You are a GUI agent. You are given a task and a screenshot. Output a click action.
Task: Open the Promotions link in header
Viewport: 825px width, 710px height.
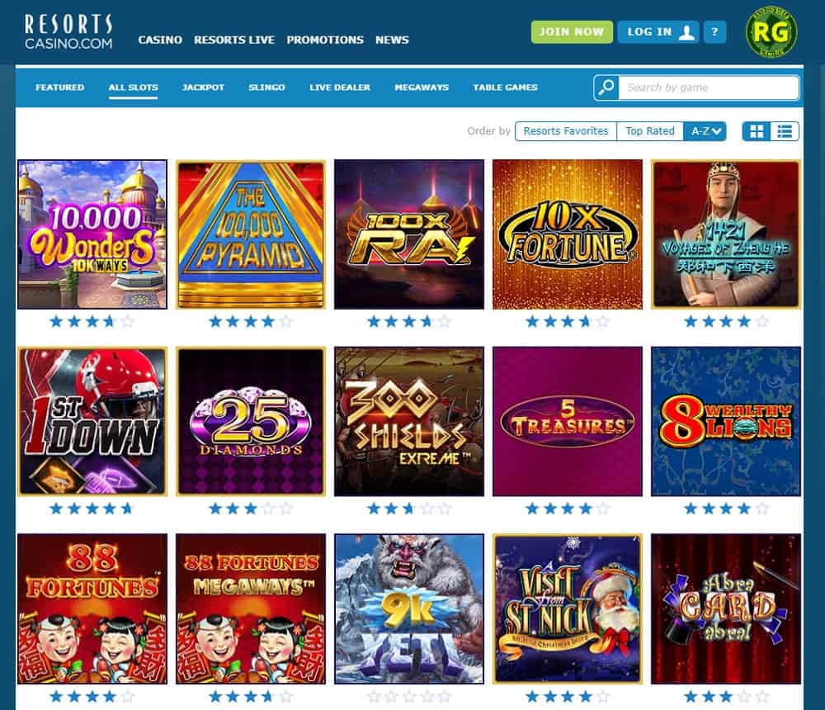click(x=325, y=40)
